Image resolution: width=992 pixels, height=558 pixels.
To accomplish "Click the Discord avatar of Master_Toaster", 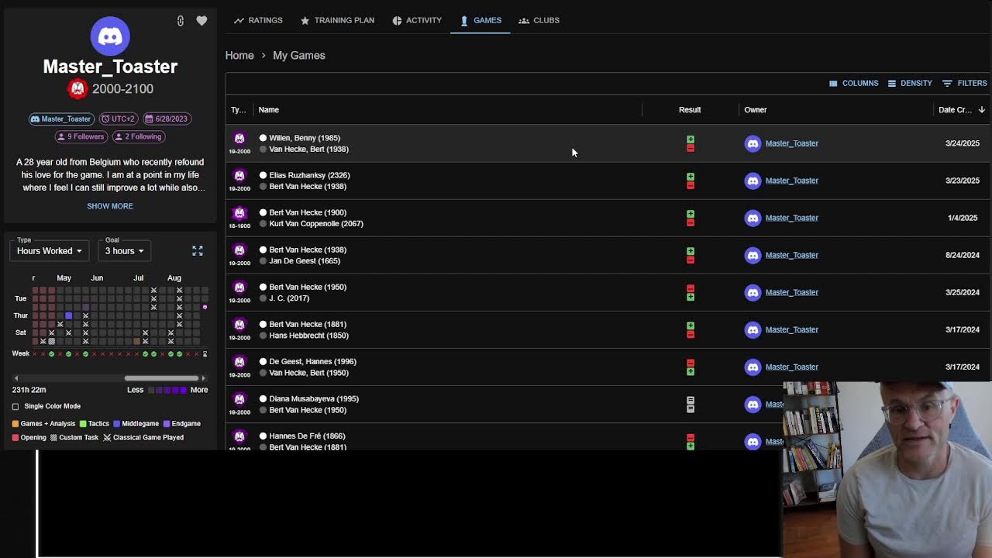I will coord(110,36).
